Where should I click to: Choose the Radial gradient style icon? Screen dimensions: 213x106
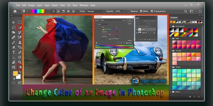58,11
